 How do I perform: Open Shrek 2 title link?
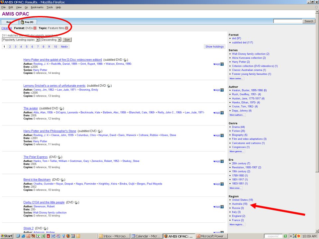point(28,228)
